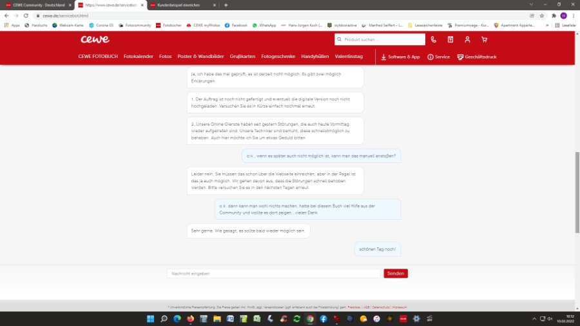Open Fotos menu item
Screen dimensions: 580x326
coord(166,57)
